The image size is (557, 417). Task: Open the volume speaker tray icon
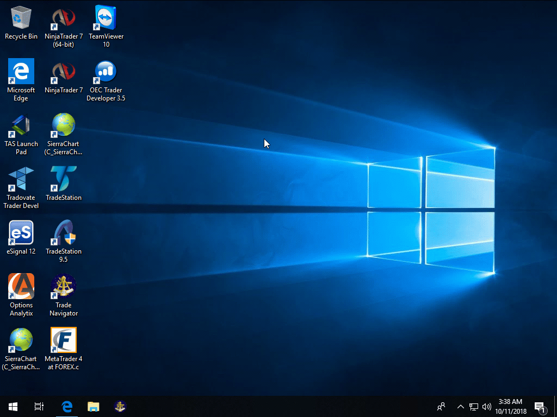pyautogui.click(x=487, y=407)
